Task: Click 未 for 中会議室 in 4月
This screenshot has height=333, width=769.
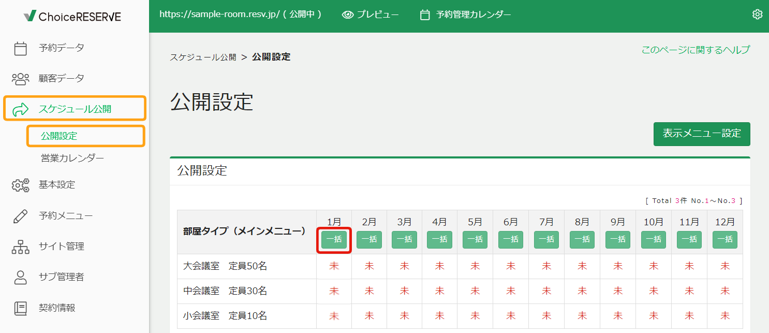Action: click(439, 291)
